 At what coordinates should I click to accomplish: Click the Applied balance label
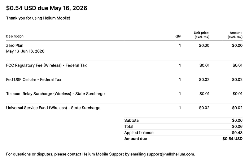coord(139,133)
